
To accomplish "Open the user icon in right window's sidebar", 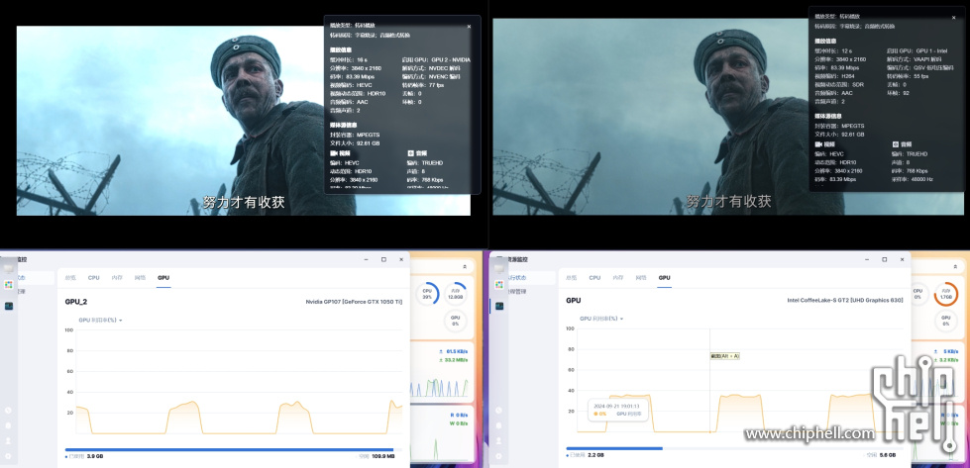I will [499, 441].
